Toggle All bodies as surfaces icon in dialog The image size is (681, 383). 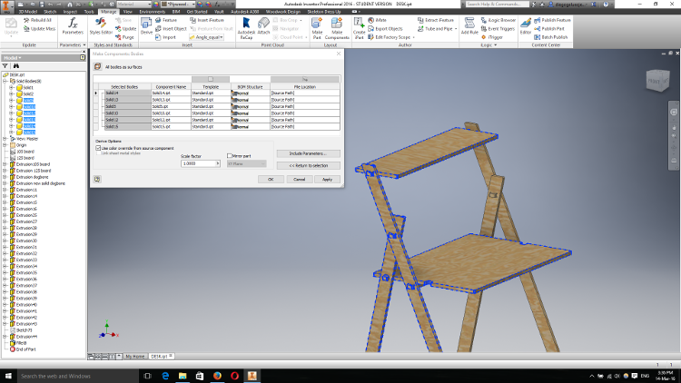pos(97,66)
